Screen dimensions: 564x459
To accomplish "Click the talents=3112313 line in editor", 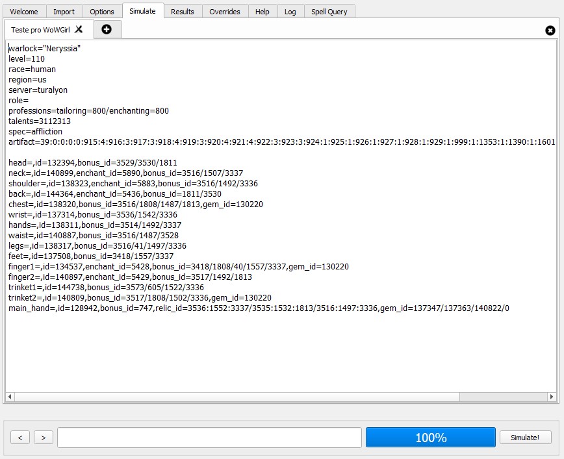I will click(40, 121).
